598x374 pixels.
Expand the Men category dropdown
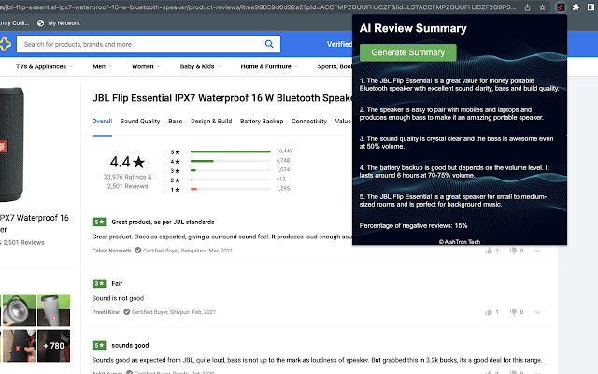(102, 66)
